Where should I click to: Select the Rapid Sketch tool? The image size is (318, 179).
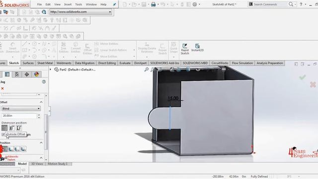(185, 49)
